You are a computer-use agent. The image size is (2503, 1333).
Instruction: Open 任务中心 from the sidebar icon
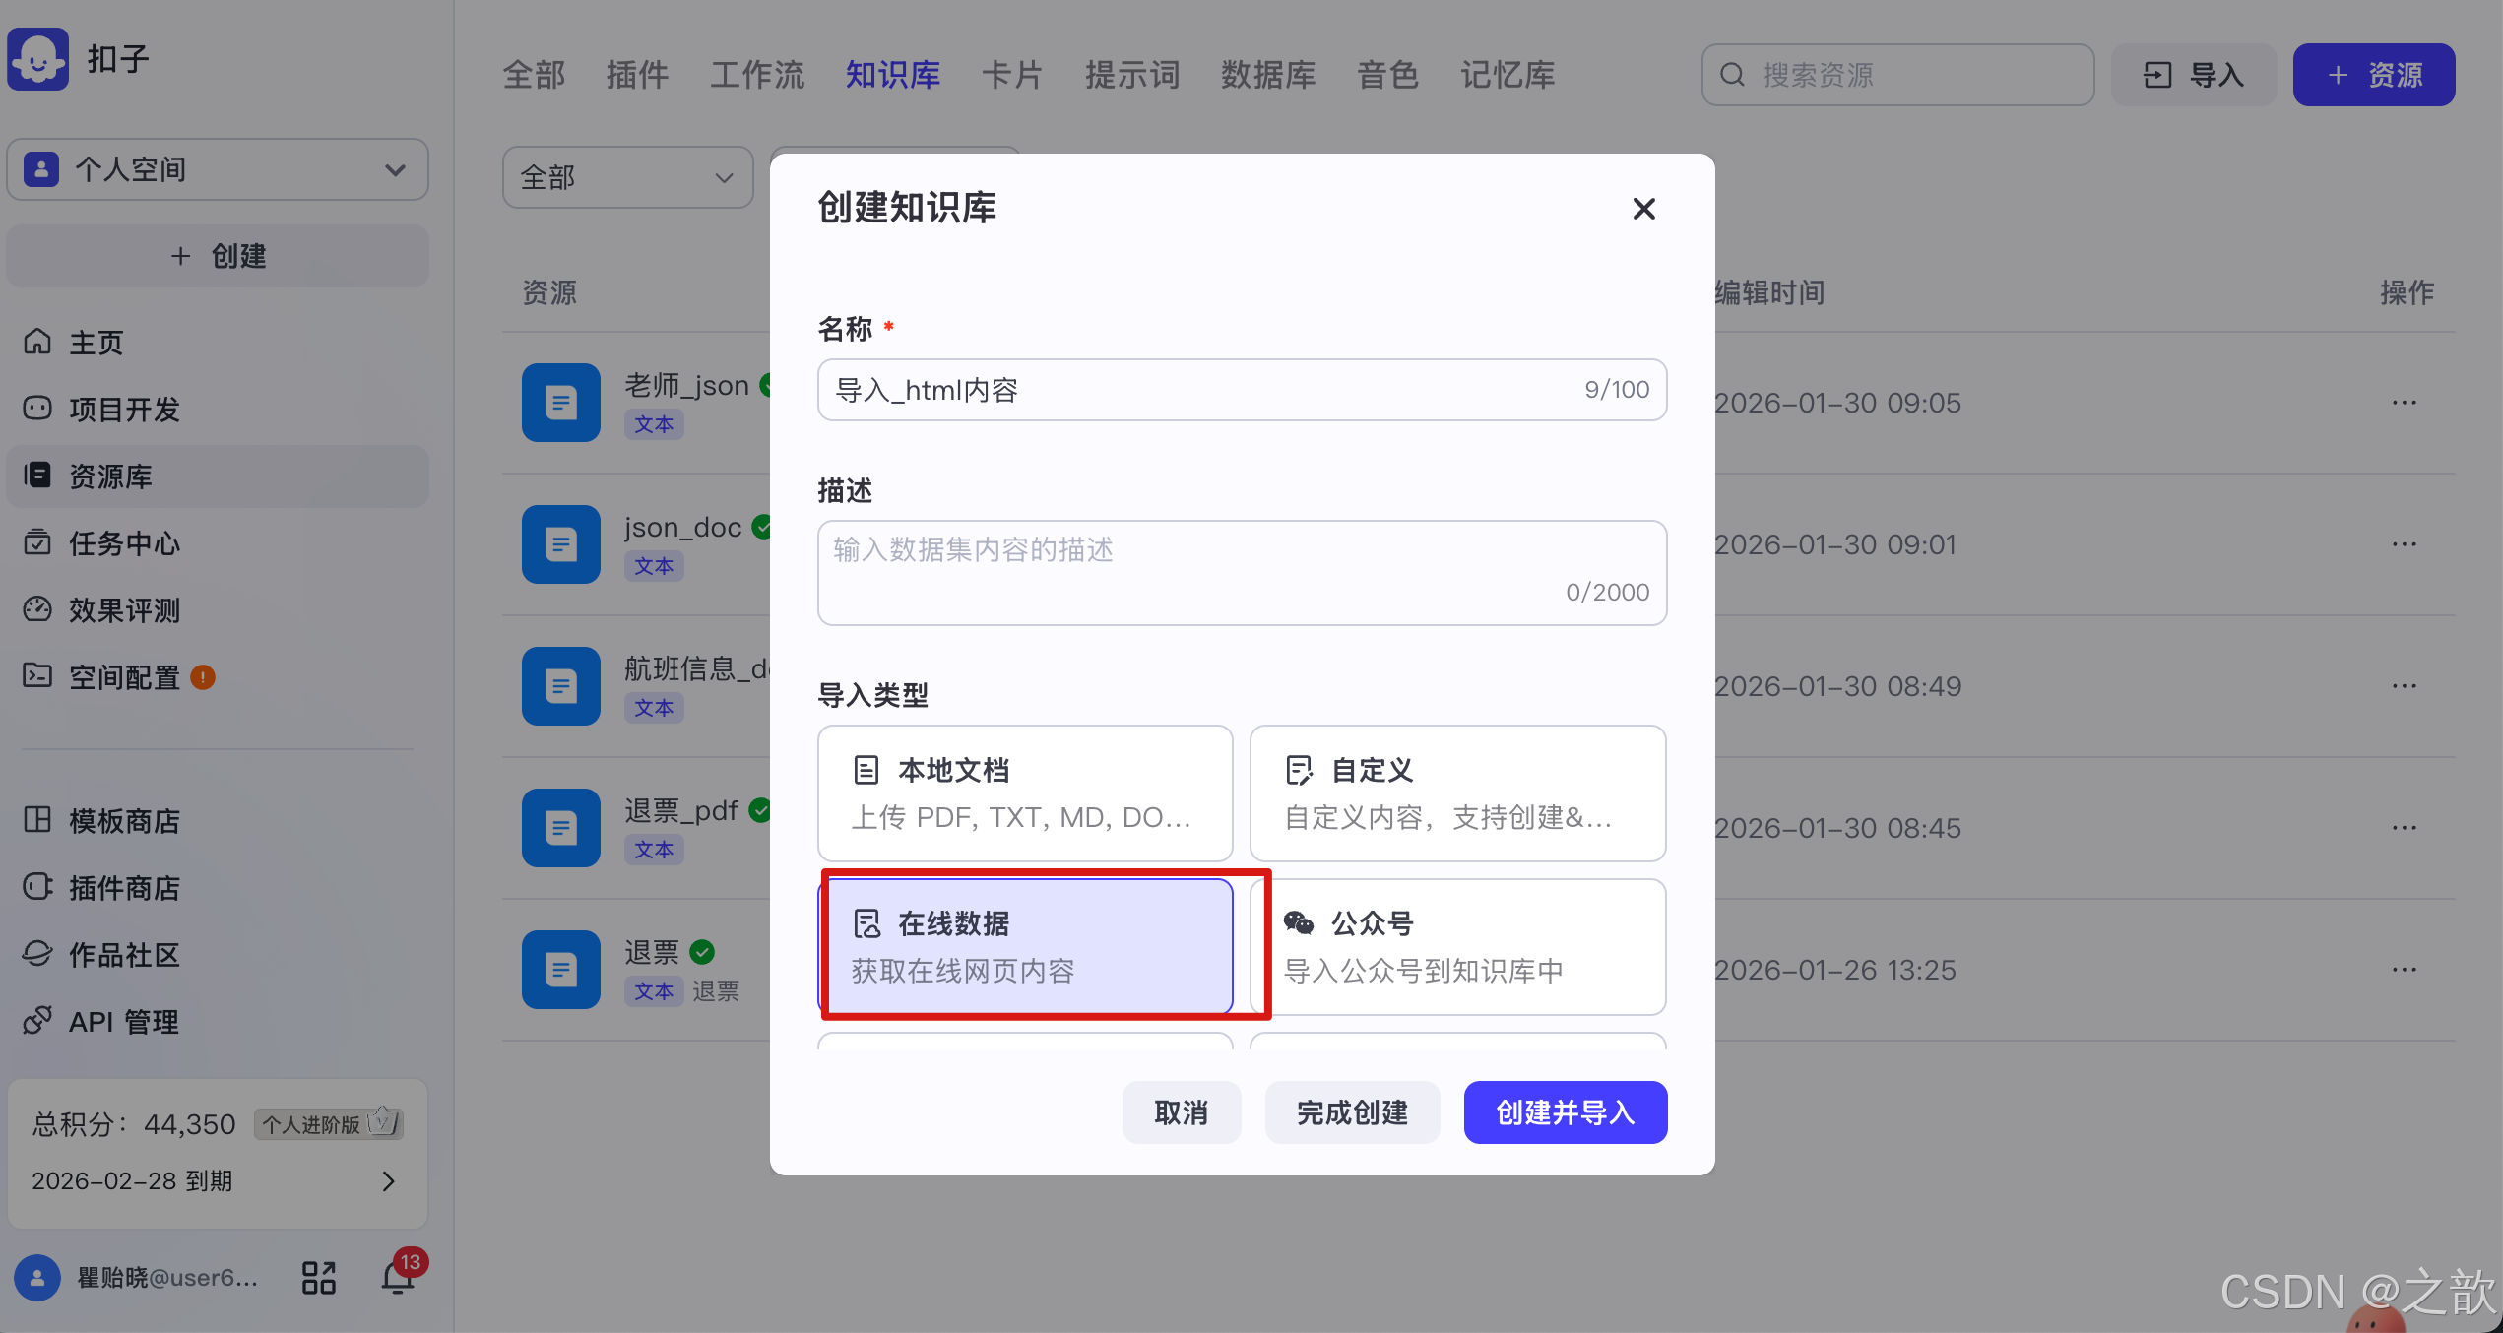[x=36, y=542]
